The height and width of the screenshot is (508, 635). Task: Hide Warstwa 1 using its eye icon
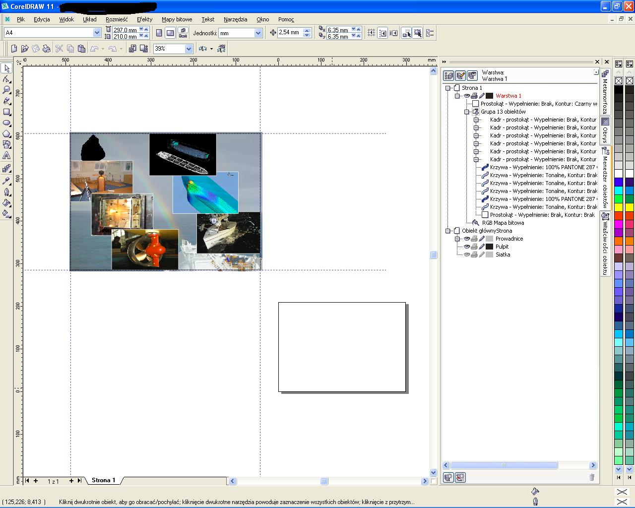(467, 96)
